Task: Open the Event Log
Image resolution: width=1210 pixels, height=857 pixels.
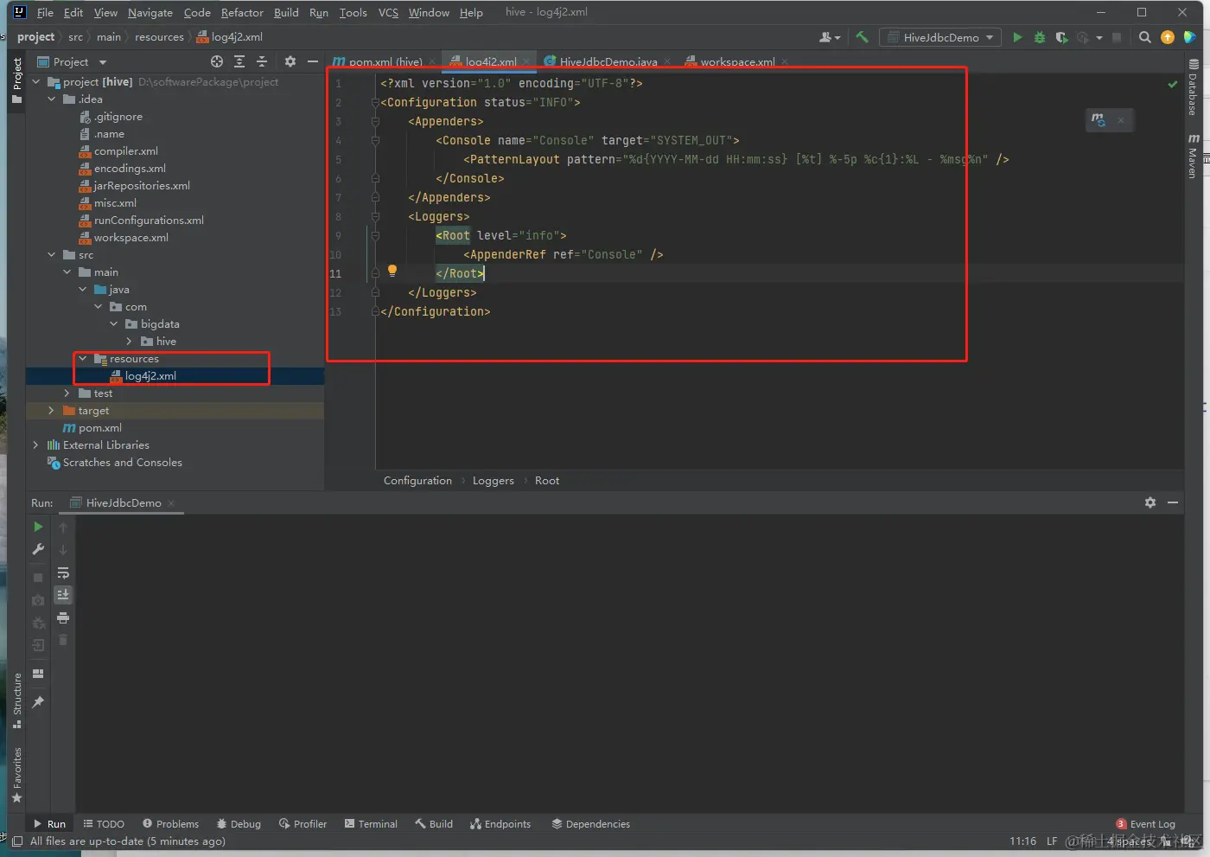Action: pyautogui.click(x=1146, y=824)
